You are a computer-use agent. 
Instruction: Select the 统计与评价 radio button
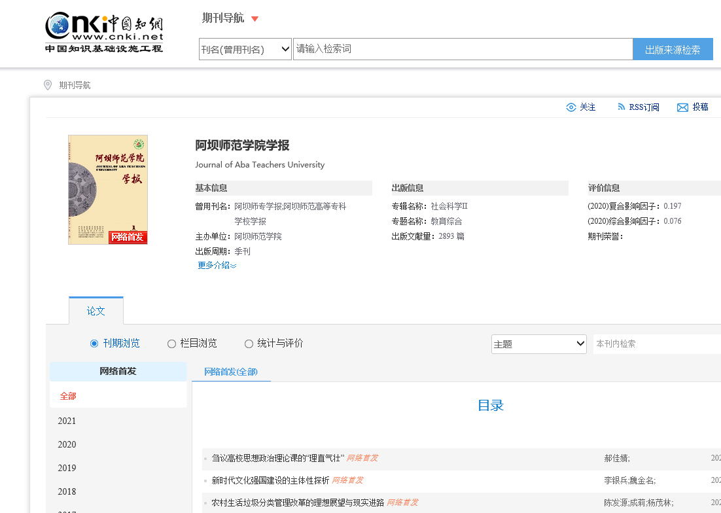click(x=249, y=344)
